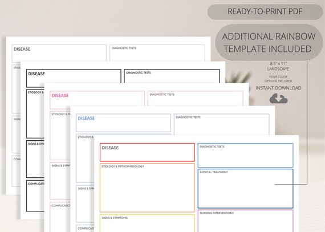The width and height of the screenshot is (325, 232).
Task: Click the INSTANT DOWNLOAD text
Action: pyautogui.click(x=278, y=88)
